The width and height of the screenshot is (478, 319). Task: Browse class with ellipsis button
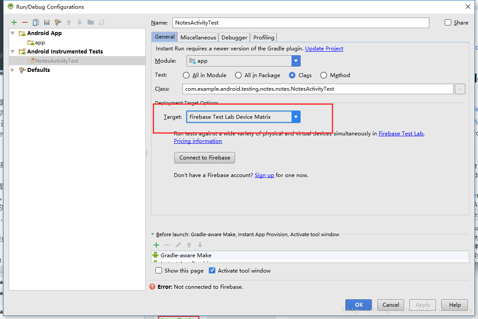[460, 89]
